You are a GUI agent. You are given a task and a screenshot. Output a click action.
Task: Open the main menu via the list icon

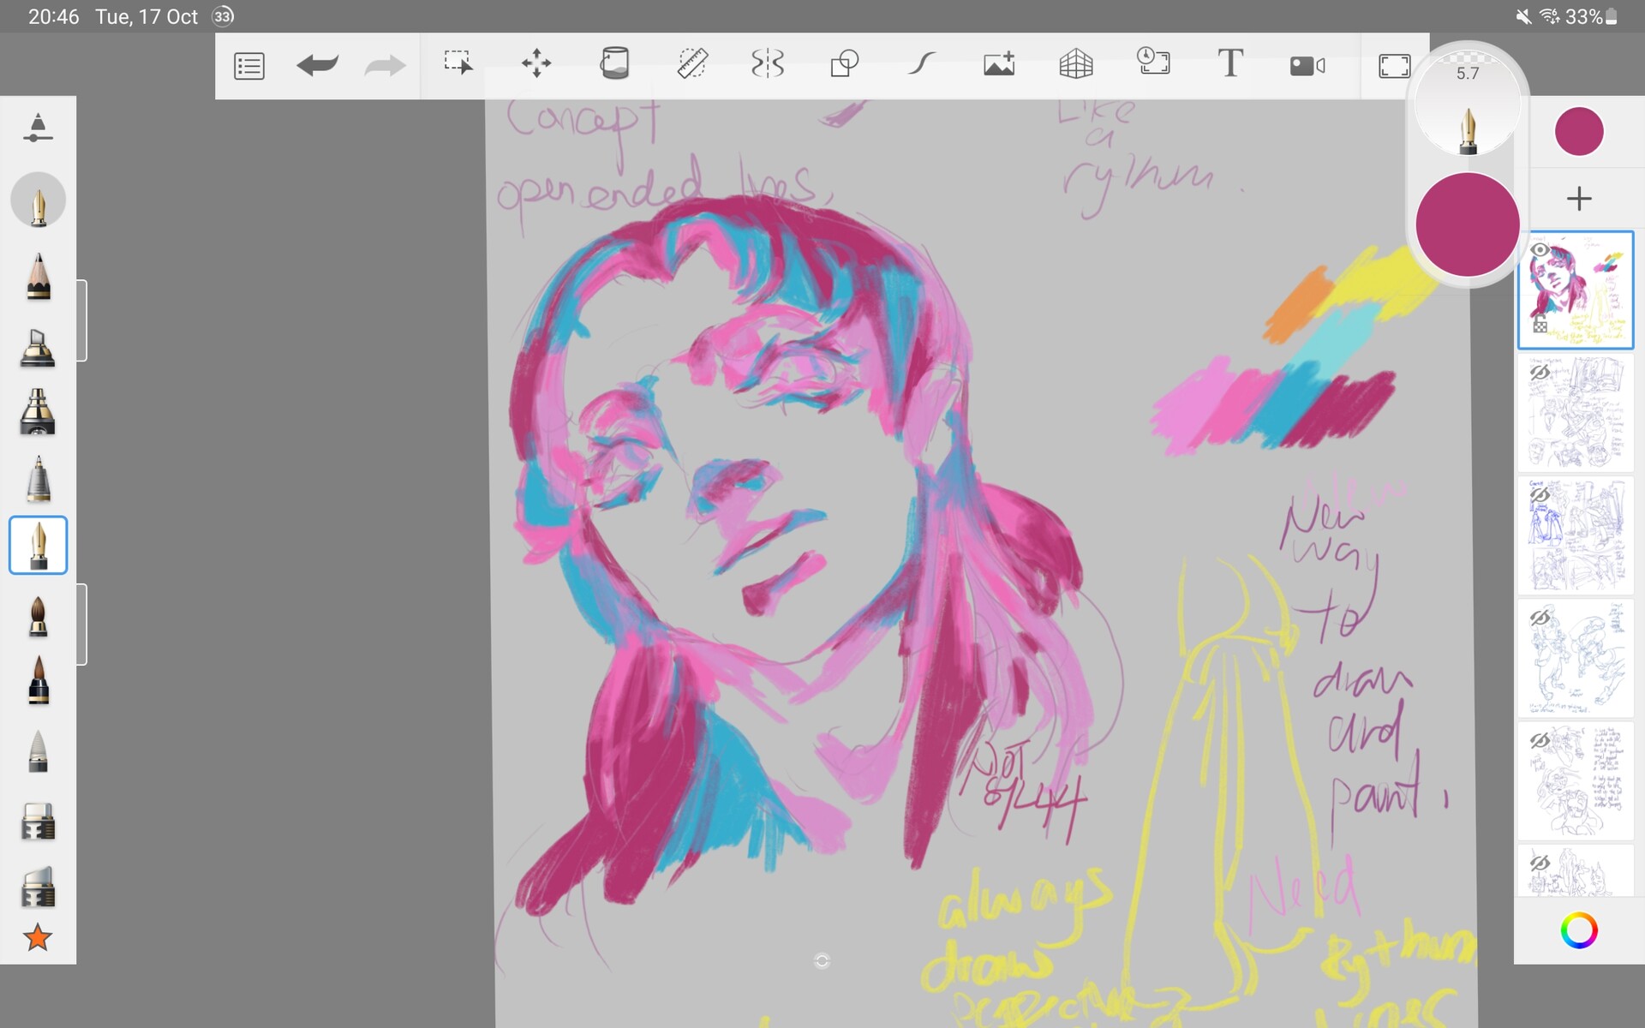(x=248, y=63)
